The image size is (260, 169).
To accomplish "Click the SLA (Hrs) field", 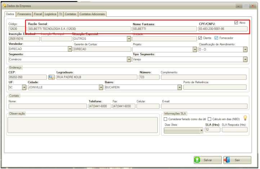I will tap(212, 130).
